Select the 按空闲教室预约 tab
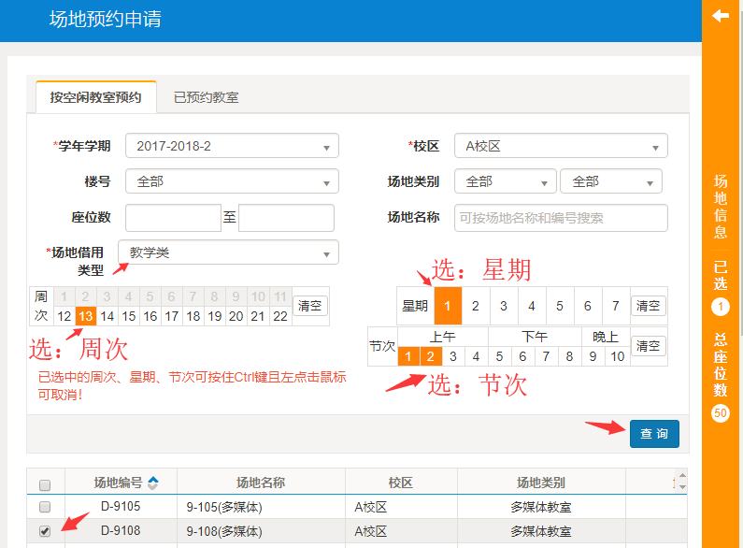 click(x=96, y=97)
